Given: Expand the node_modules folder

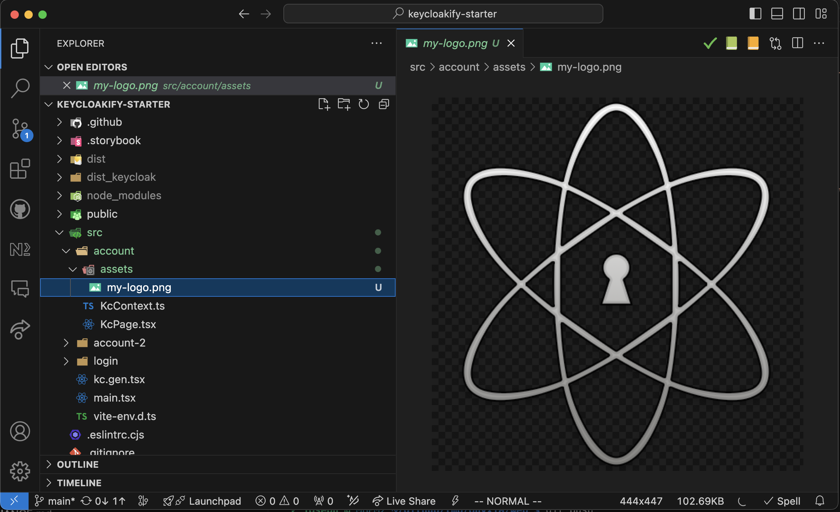Looking at the screenshot, I should (124, 195).
